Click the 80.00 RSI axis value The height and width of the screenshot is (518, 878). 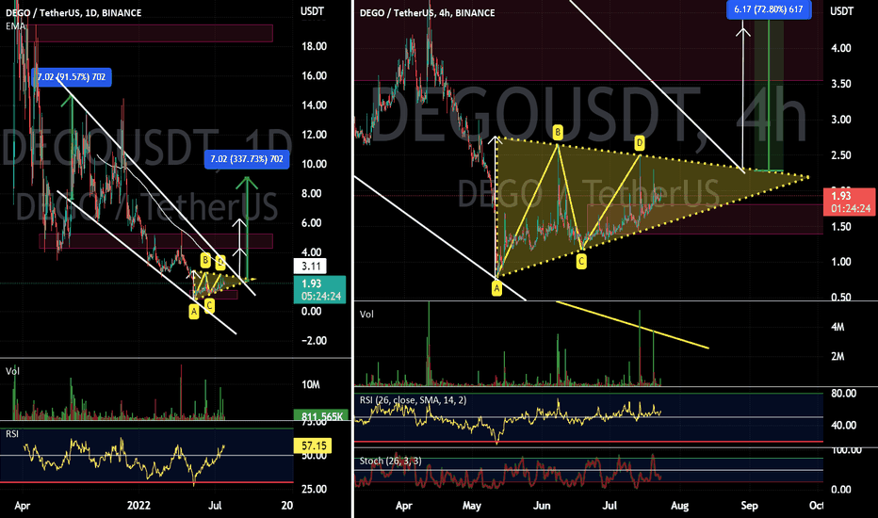click(844, 394)
